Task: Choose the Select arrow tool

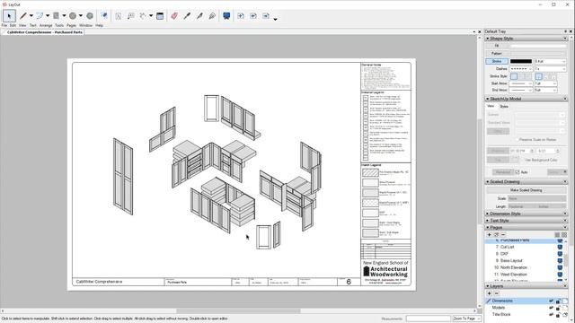Action: coord(9,16)
